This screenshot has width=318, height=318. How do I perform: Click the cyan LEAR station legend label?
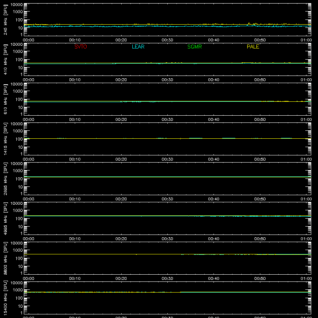(x=138, y=47)
